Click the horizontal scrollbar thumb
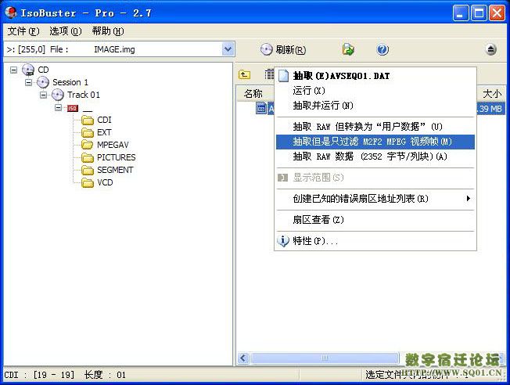 point(325,358)
